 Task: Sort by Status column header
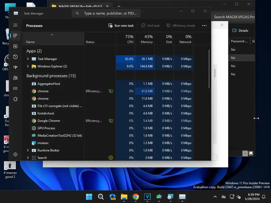point(100,39)
